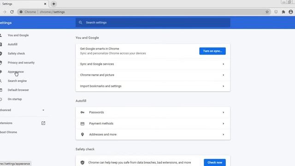Select Appearance in the settings sidebar

coord(16,72)
